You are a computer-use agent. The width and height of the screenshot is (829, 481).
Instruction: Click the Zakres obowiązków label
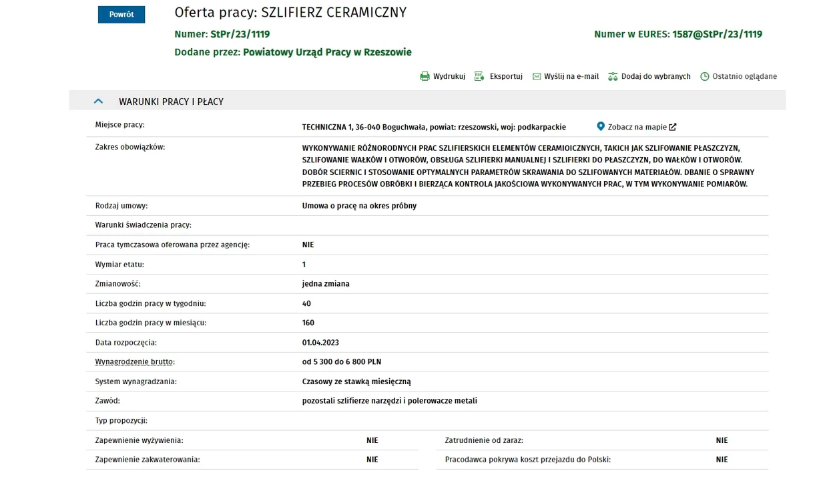click(x=130, y=147)
